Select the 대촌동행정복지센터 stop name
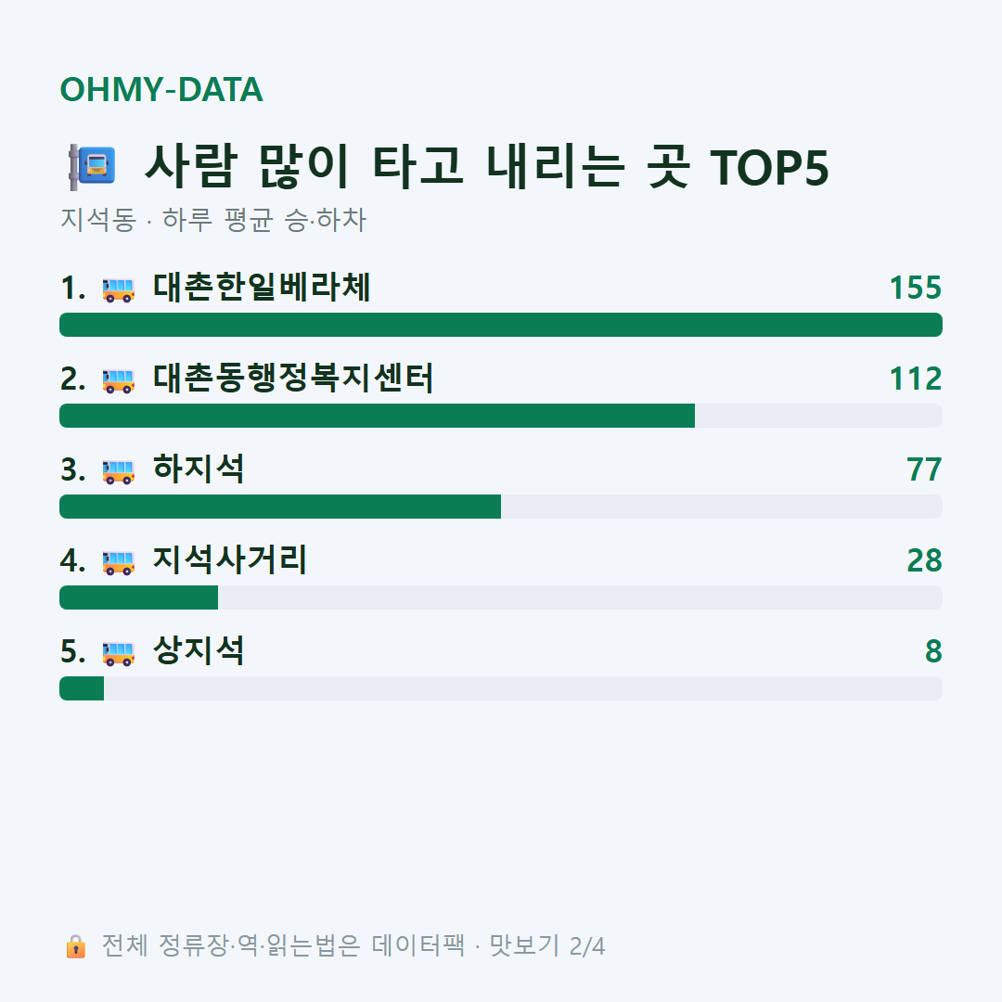Screen dimensions: 1002x1002 pyautogui.click(x=293, y=378)
